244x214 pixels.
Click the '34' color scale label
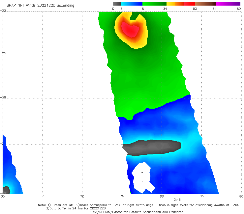(x=165, y=9)
